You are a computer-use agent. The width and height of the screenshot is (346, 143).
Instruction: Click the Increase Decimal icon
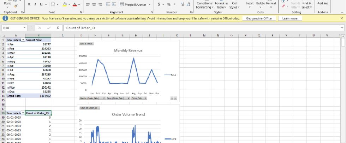click(182, 4)
